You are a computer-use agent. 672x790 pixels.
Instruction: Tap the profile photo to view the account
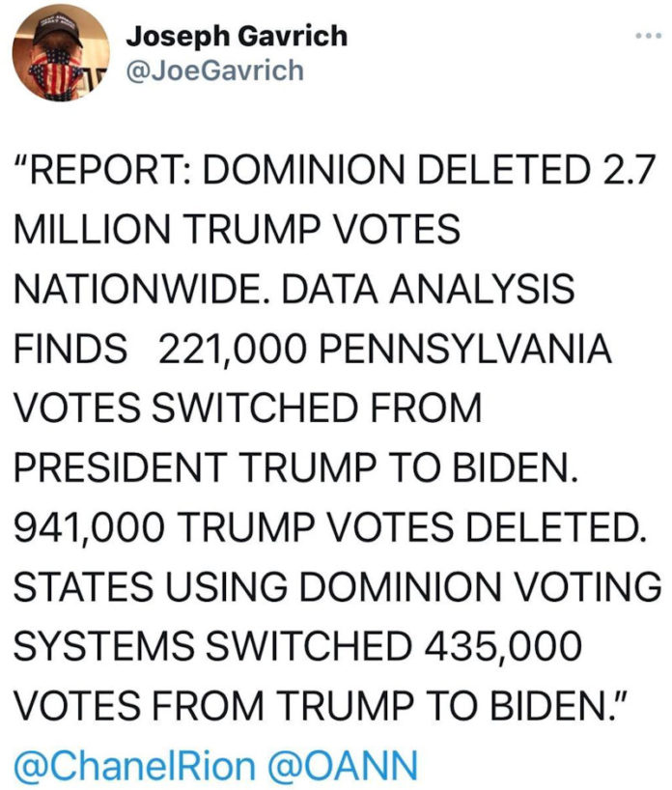tap(60, 56)
